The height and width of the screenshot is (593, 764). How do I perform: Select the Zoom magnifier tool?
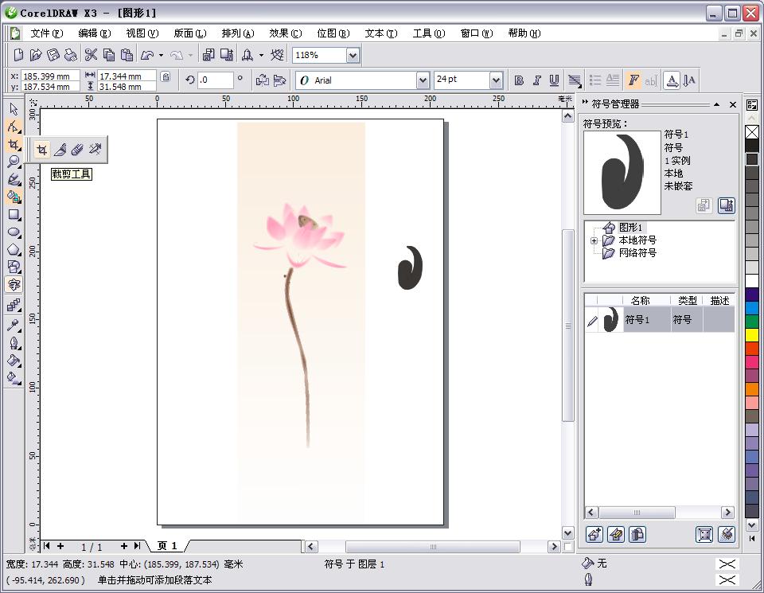(14, 162)
